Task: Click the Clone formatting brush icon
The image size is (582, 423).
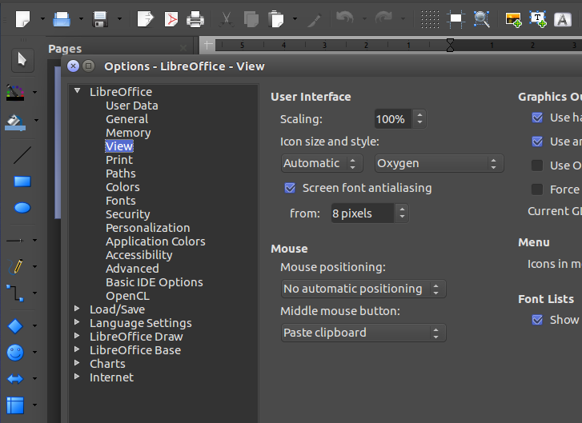Action: [x=315, y=20]
